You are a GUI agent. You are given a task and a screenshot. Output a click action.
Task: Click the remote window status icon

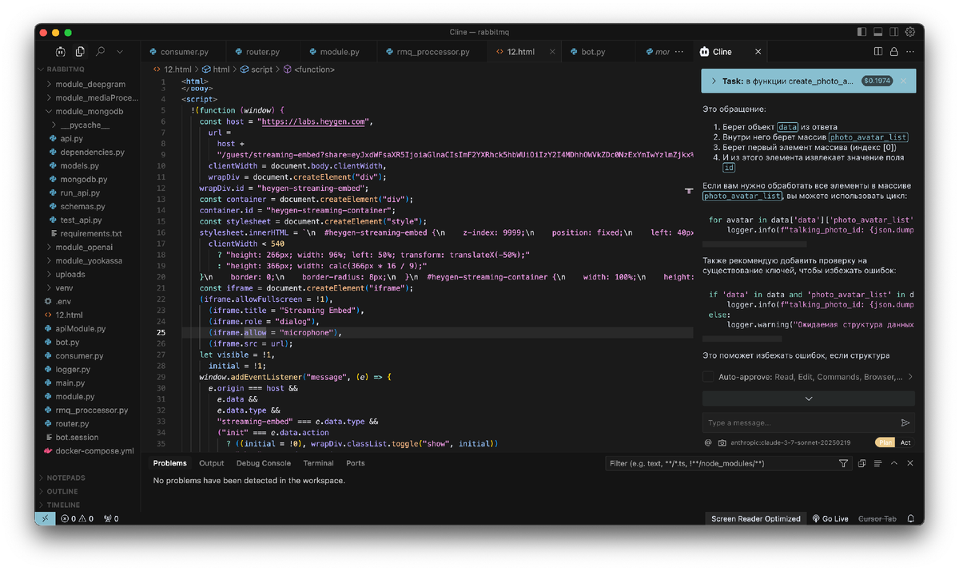45,518
